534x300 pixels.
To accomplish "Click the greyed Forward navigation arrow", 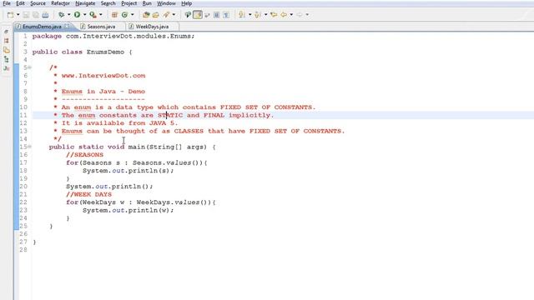I will (300, 15).
